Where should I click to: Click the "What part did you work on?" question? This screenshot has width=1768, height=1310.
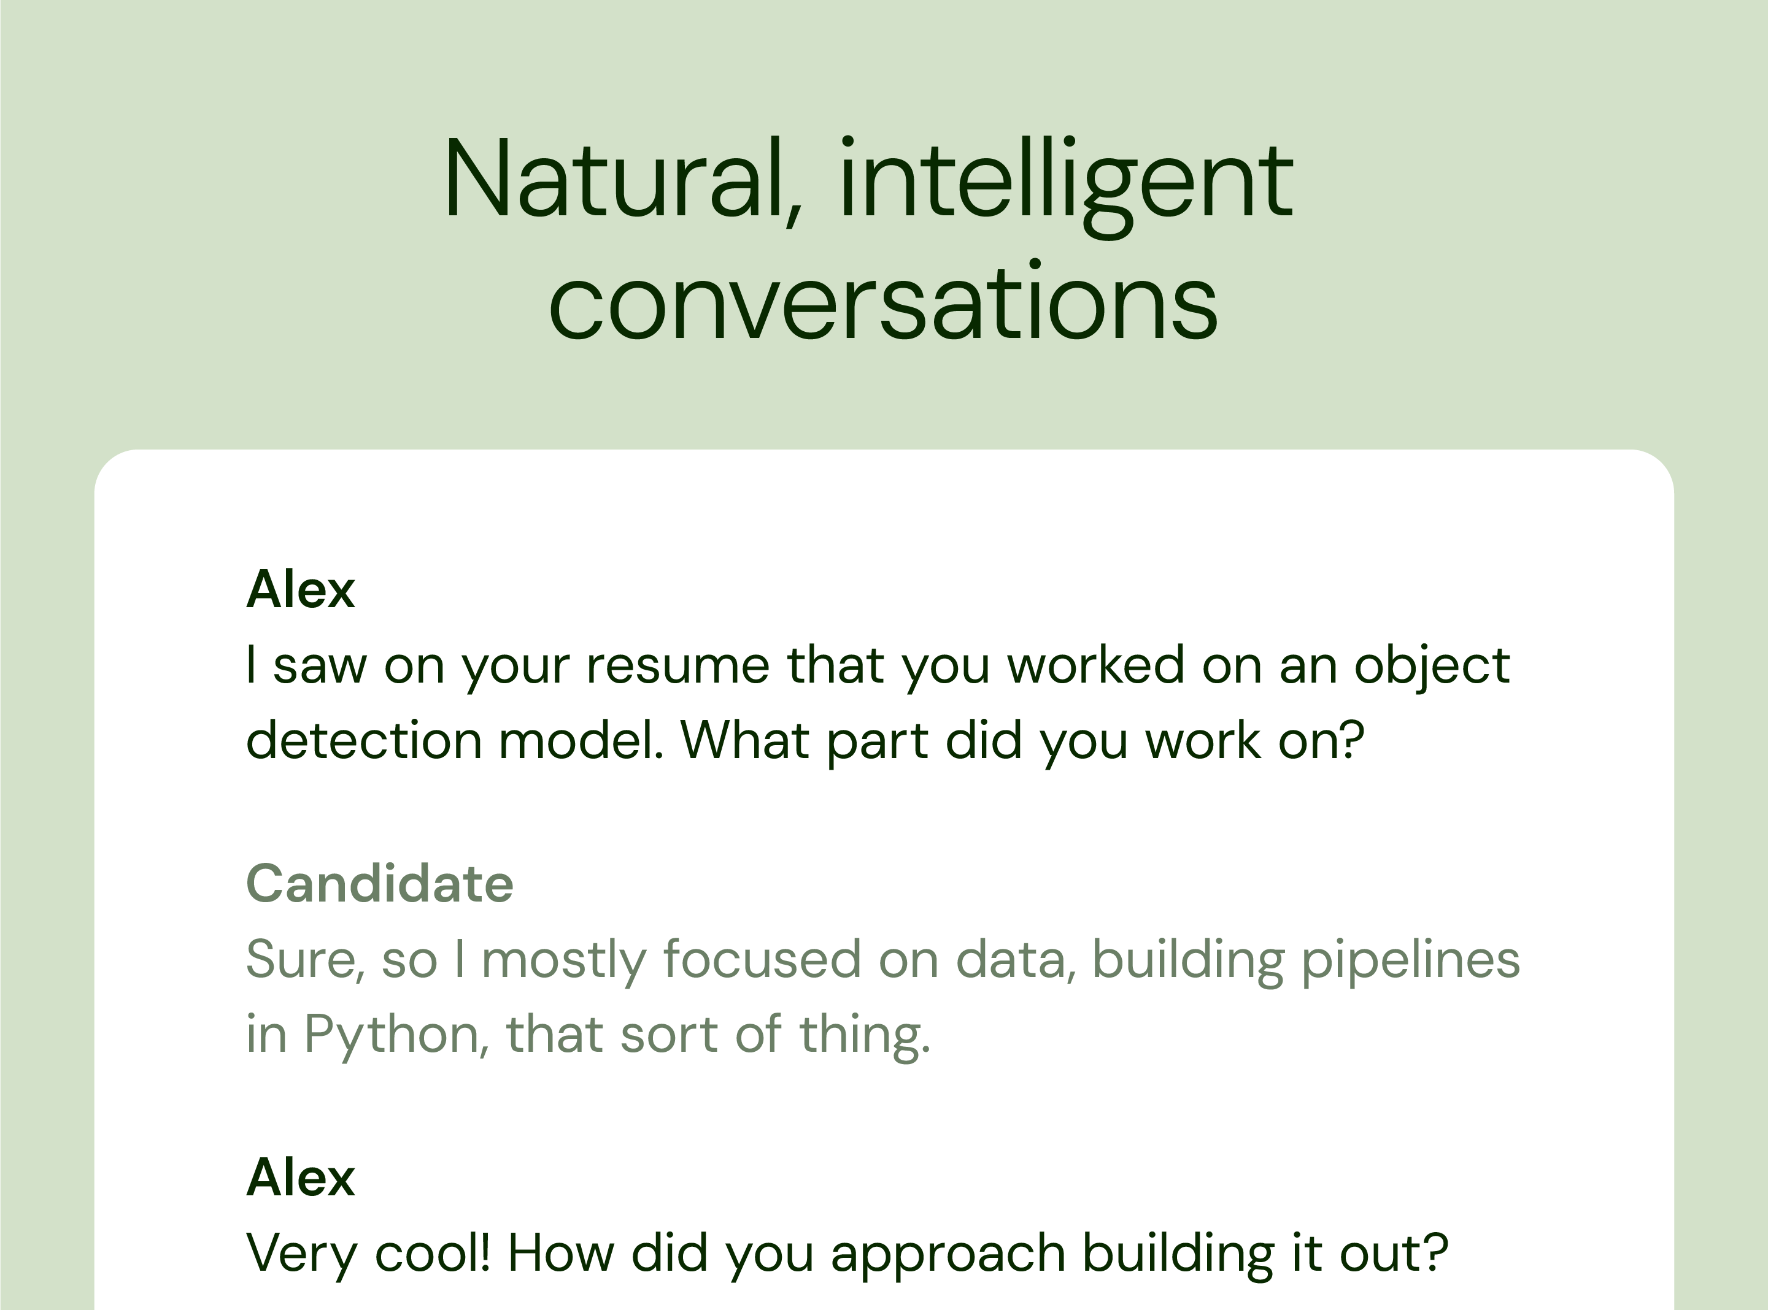point(1022,741)
